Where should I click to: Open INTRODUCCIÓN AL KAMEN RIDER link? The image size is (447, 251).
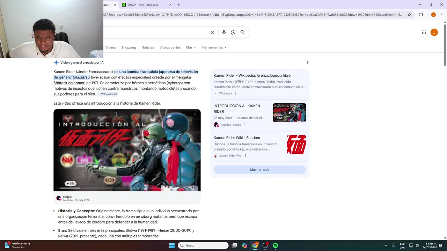(237, 108)
